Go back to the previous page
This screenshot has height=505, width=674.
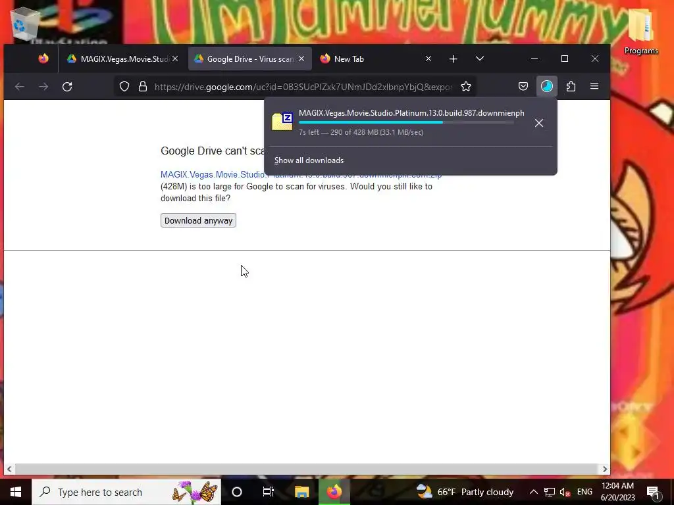(19, 87)
